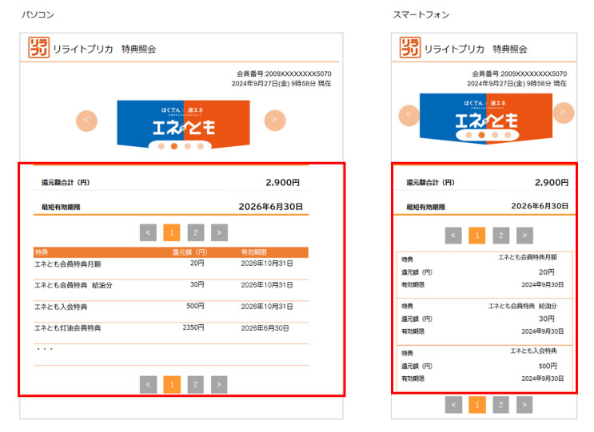Select page 1 in スマートフォン upper pager

477,236
